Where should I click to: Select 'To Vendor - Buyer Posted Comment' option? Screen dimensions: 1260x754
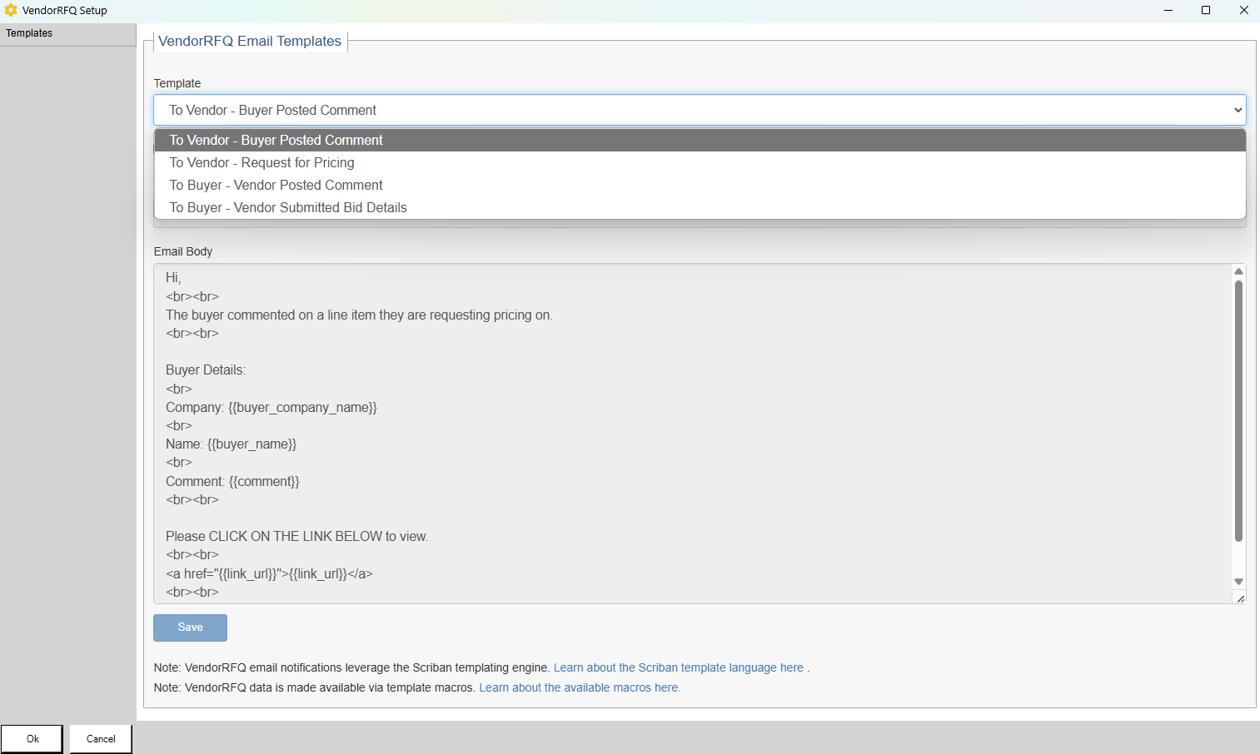pyautogui.click(x=276, y=141)
